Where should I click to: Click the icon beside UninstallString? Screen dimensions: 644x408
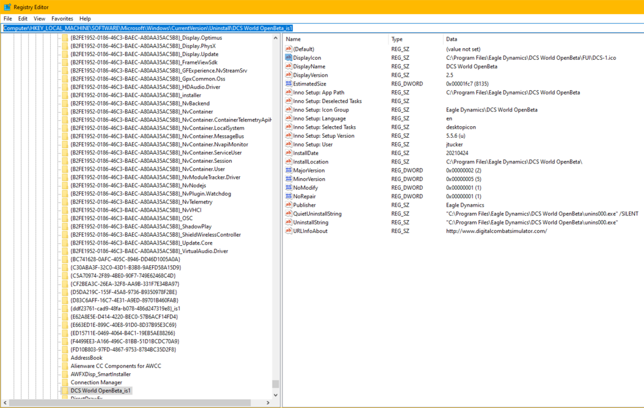pyautogui.click(x=289, y=222)
